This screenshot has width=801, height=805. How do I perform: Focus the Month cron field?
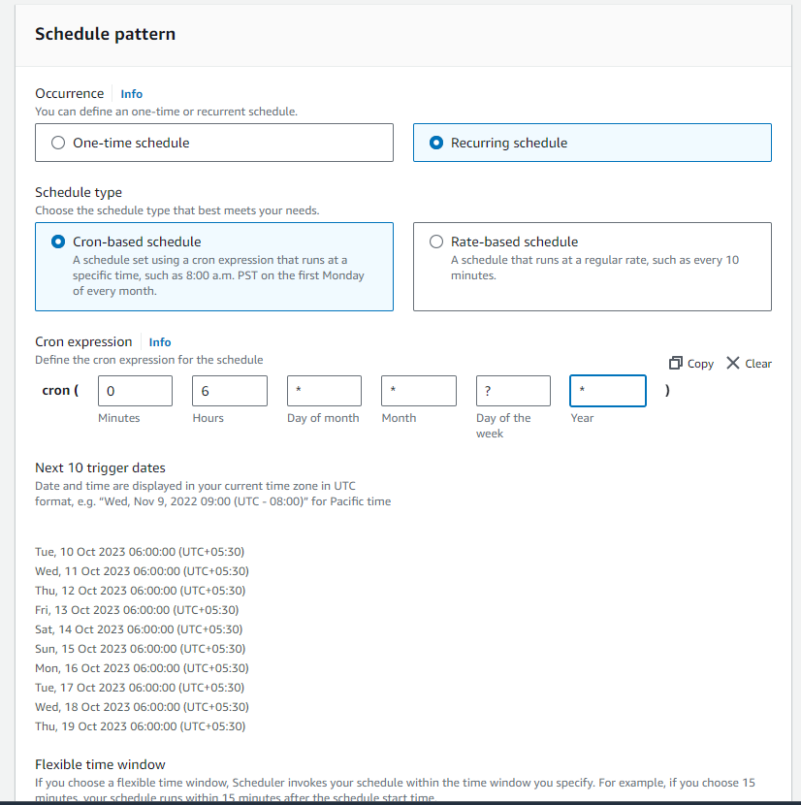click(x=418, y=391)
